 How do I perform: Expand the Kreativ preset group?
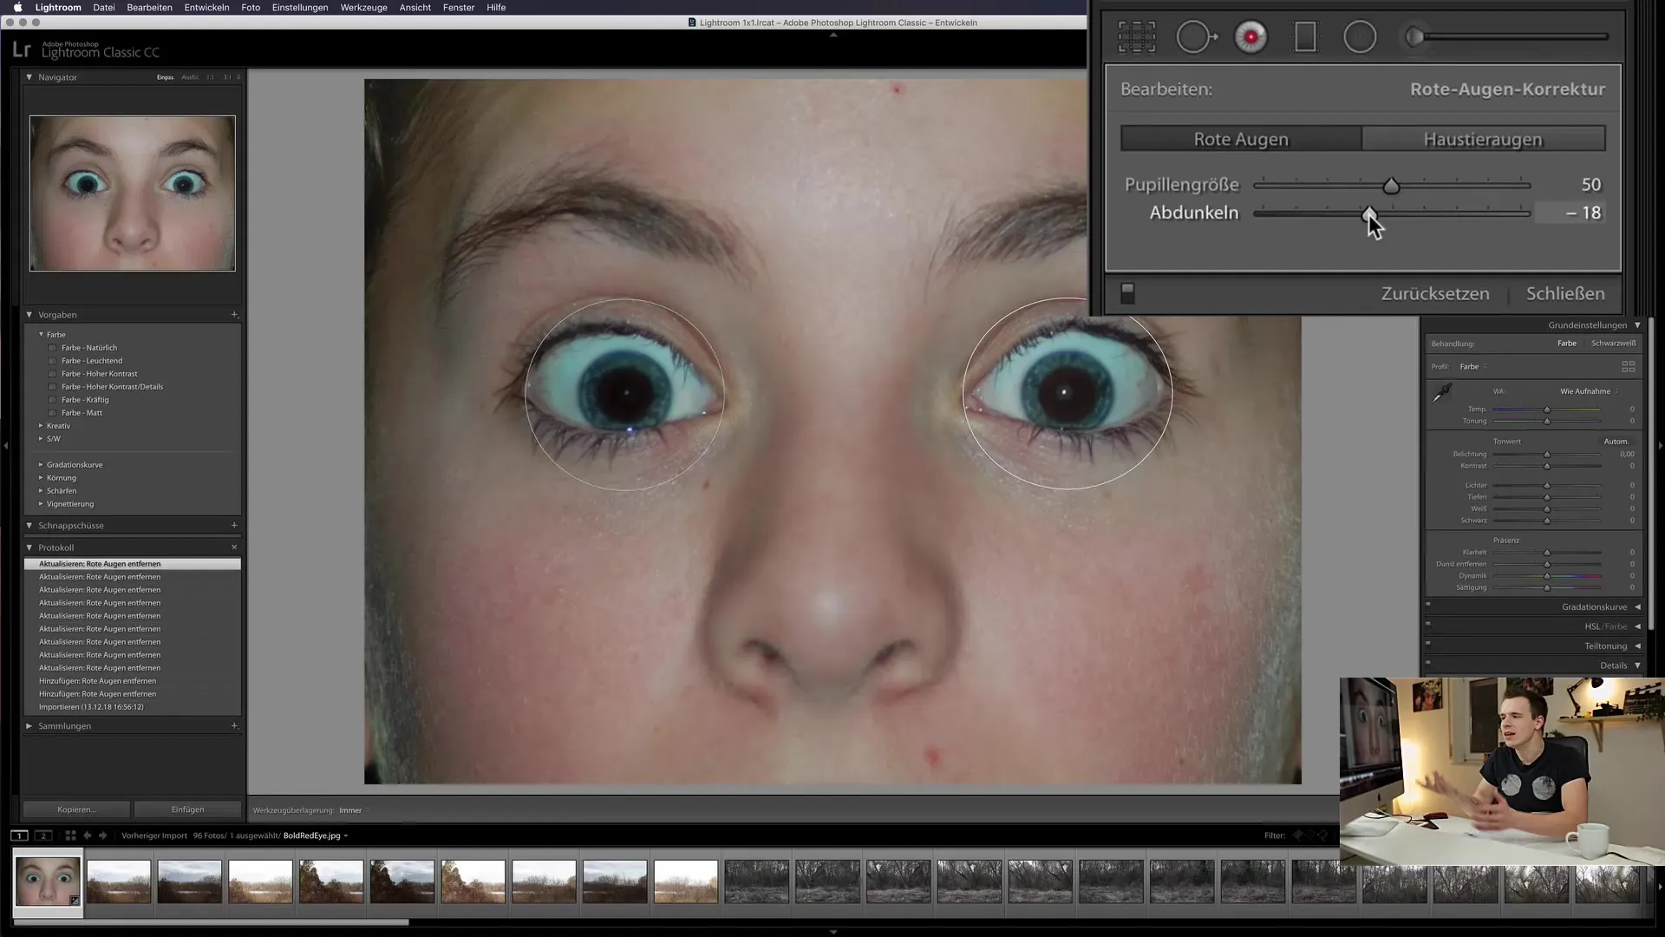[x=41, y=426]
